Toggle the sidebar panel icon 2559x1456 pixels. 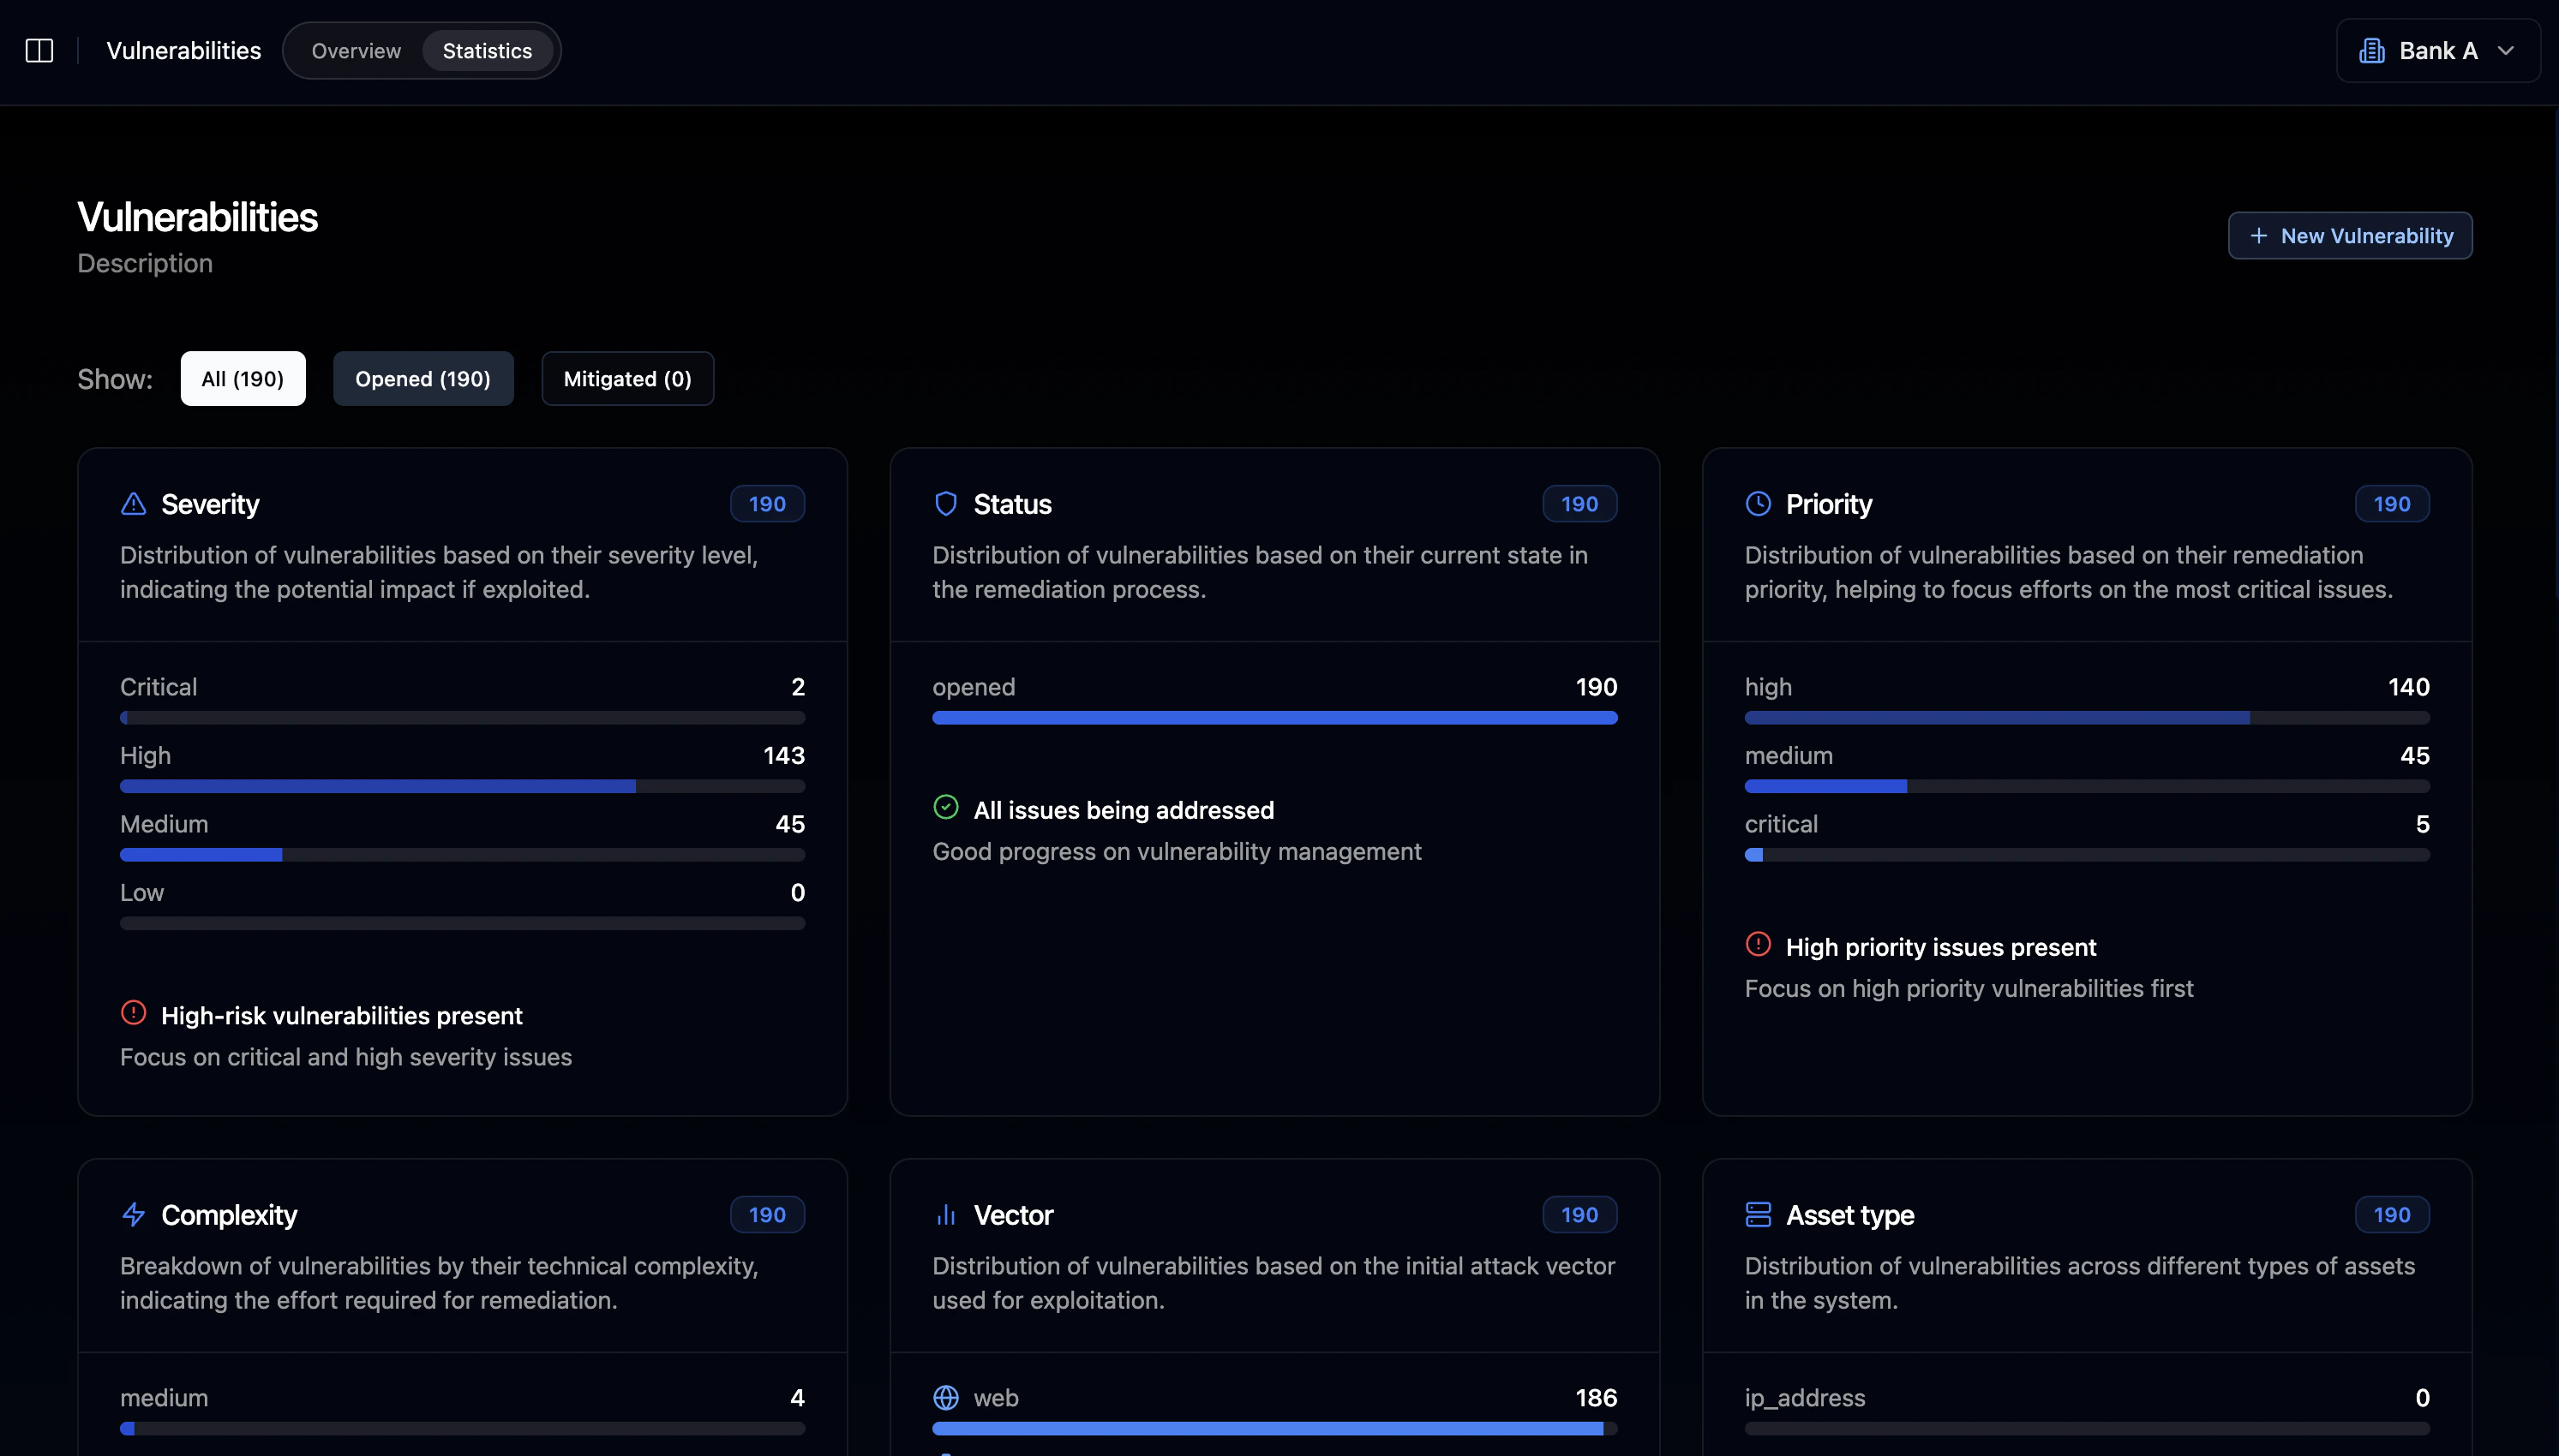pos(39,50)
